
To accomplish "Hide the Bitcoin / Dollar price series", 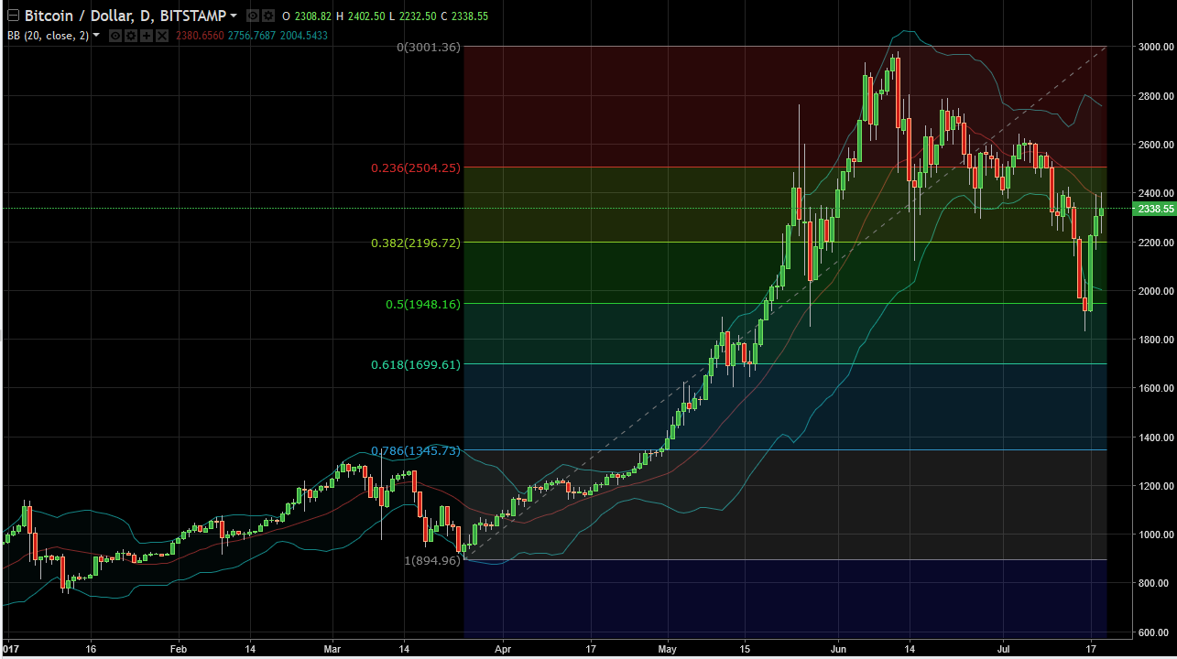I will [x=252, y=16].
